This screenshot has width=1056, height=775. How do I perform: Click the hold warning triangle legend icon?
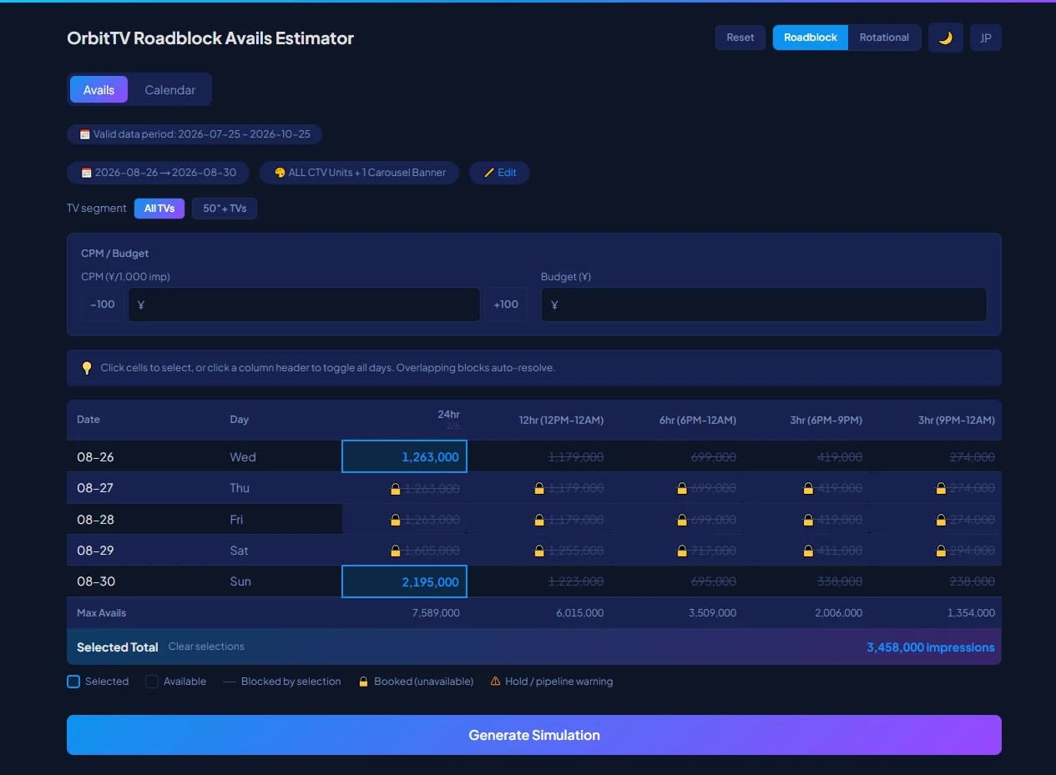(x=495, y=682)
